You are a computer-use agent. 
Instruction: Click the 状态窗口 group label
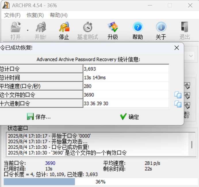[x=18, y=128]
